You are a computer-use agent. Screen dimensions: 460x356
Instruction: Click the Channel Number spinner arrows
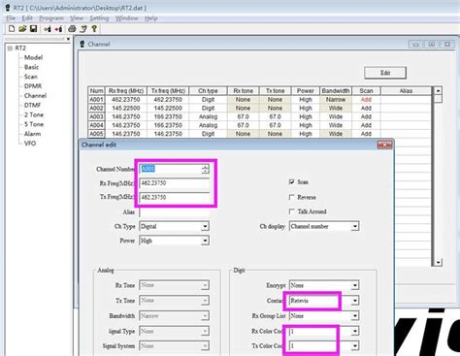click(x=205, y=169)
